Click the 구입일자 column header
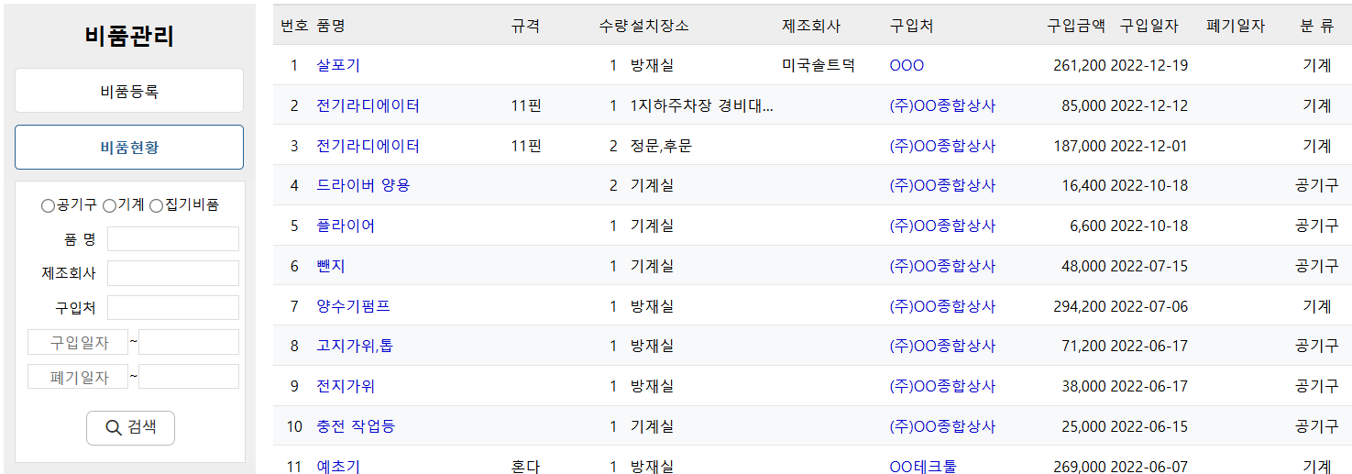The image size is (1352, 474). point(1149,26)
